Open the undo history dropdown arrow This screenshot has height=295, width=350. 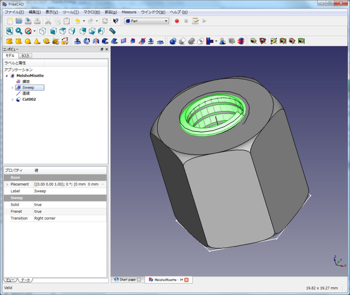[84, 21]
